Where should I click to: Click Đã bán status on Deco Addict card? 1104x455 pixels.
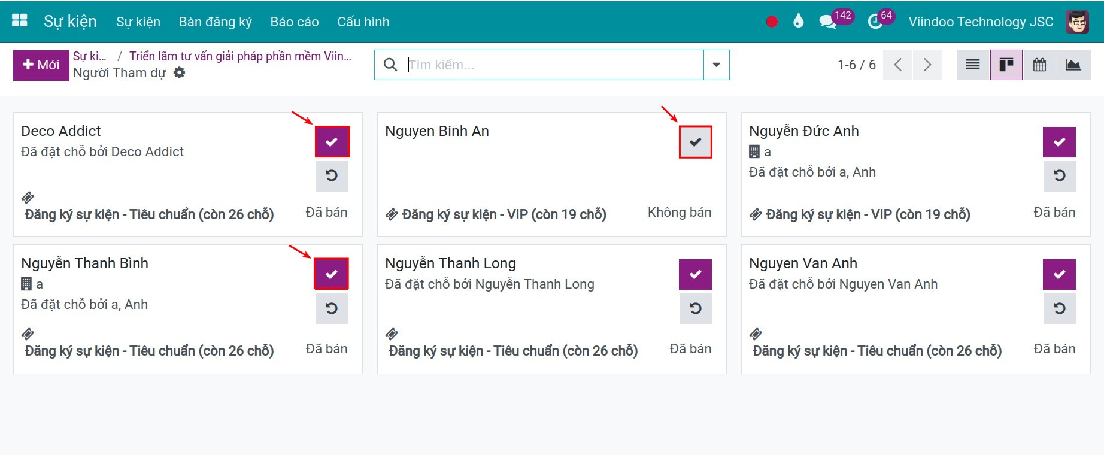pyautogui.click(x=326, y=212)
